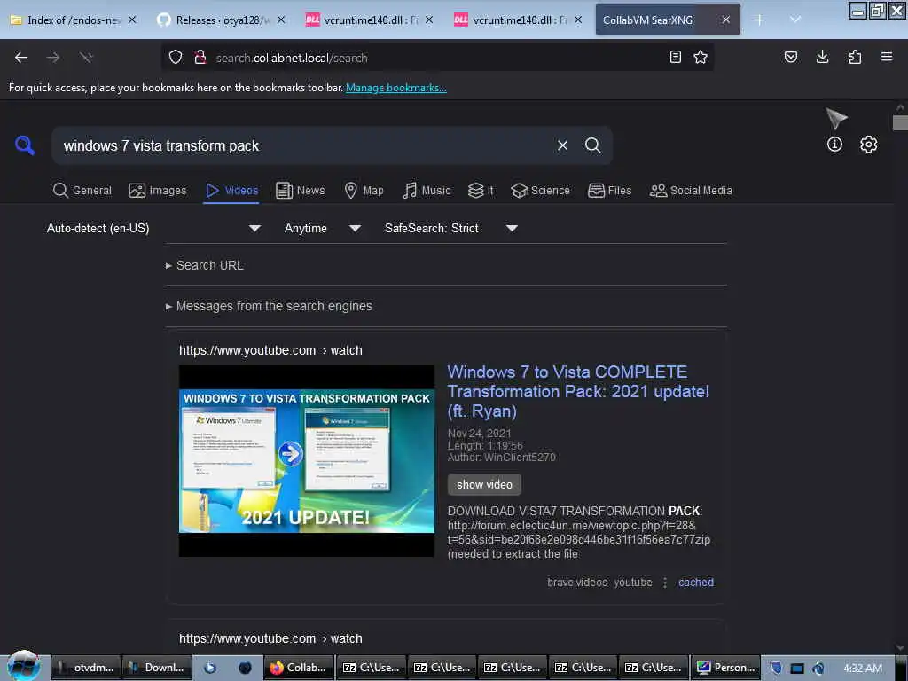The width and height of the screenshot is (908, 681).
Task: Select the Science search category
Action: [x=540, y=191]
